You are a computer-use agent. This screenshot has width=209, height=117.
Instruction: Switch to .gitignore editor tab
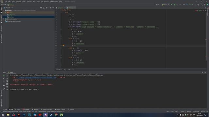[x=60, y=8]
